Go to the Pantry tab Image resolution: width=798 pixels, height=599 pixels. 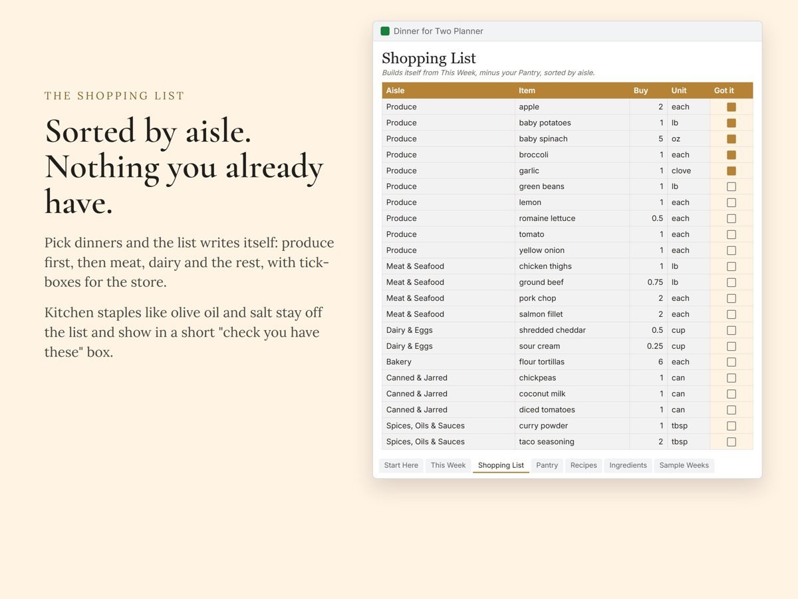pyautogui.click(x=547, y=465)
